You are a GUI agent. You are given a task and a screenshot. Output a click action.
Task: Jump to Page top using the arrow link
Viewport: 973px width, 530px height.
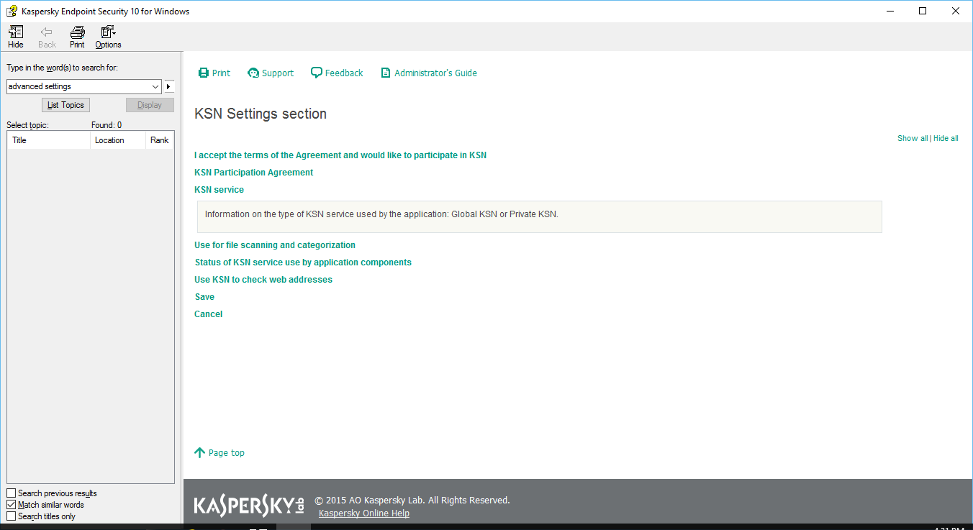[220, 452]
